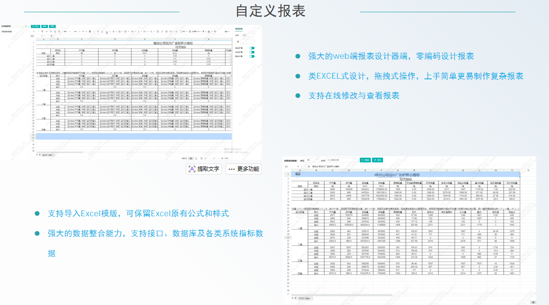The width and height of the screenshot is (549, 305).
Task: Click the 查询 search button in report viewer
Action: 366,160
